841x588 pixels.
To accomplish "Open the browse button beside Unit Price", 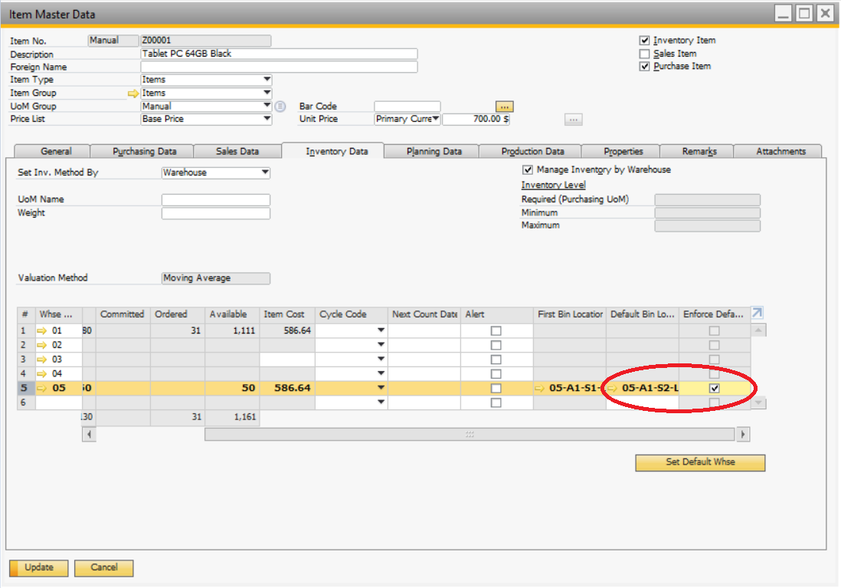I will point(573,120).
